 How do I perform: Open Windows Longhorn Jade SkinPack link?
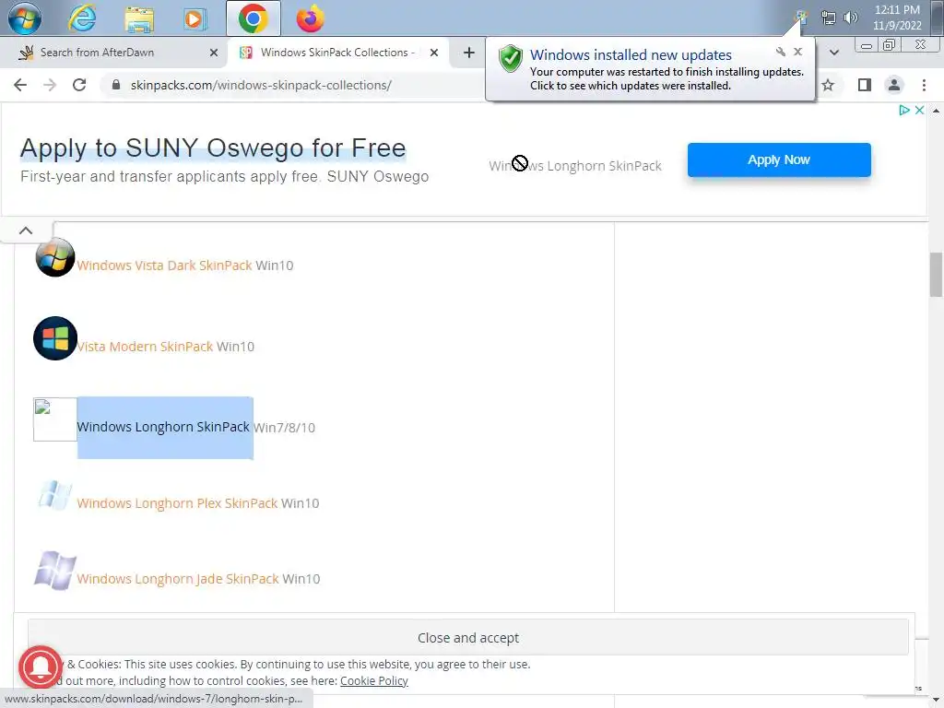click(178, 579)
